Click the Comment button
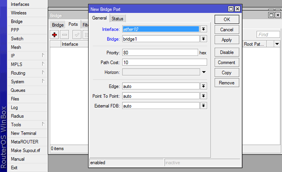 pos(227,62)
